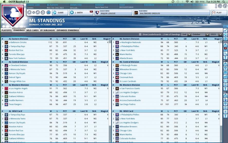Image resolution: width=228 pixels, height=143 pixels.
Task: Open the x-Cleveland Indians team link
Action: [18, 66]
